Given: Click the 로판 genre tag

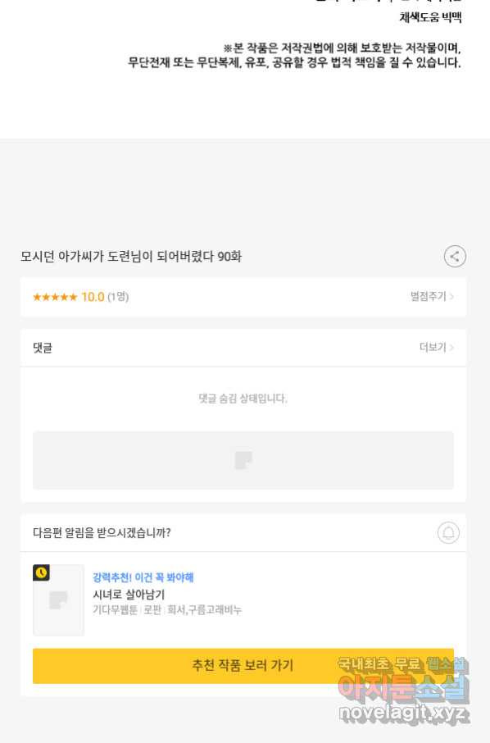Looking at the screenshot, I should click(x=152, y=610).
